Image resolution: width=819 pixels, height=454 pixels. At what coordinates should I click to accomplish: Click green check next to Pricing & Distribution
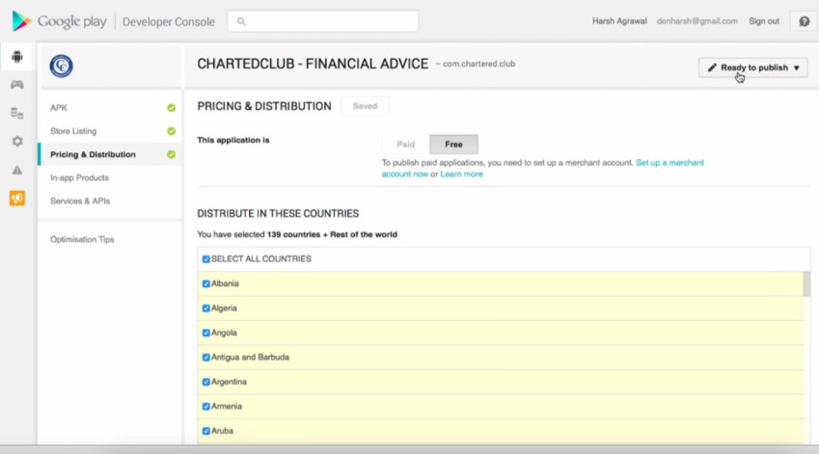pos(172,154)
